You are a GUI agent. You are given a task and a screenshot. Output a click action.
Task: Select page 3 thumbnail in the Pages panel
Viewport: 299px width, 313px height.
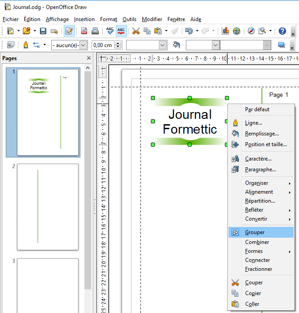(x=48, y=286)
